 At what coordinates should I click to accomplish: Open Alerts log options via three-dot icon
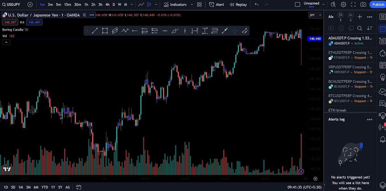(x=370, y=119)
